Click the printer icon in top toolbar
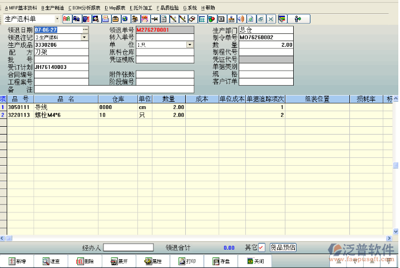The image size is (400, 268). (105, 19)
